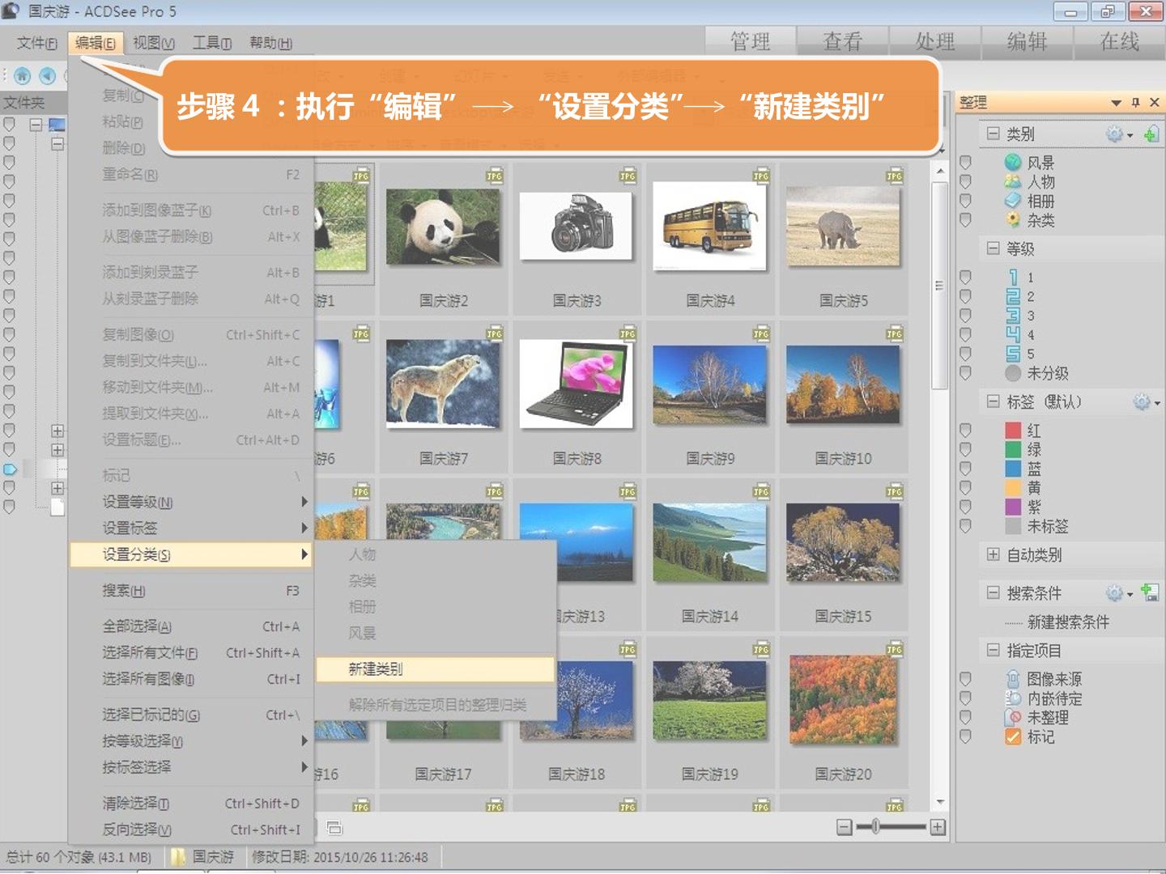Toggle the 风景 category assignment marker
This screenshot has width=1166, height=874.
tap(965, 163)
